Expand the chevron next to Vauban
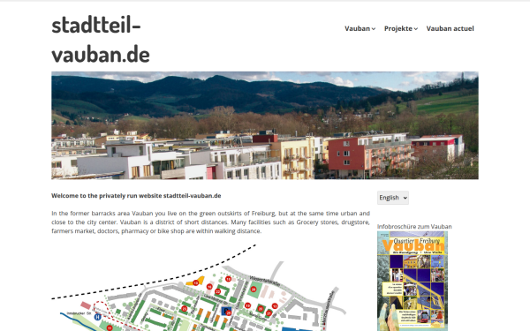The width and height of the screenshot is (530, 331). [374, 29]
